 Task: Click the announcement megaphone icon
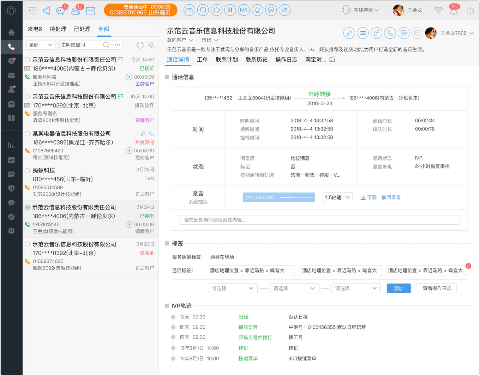[x=47, y=10]
